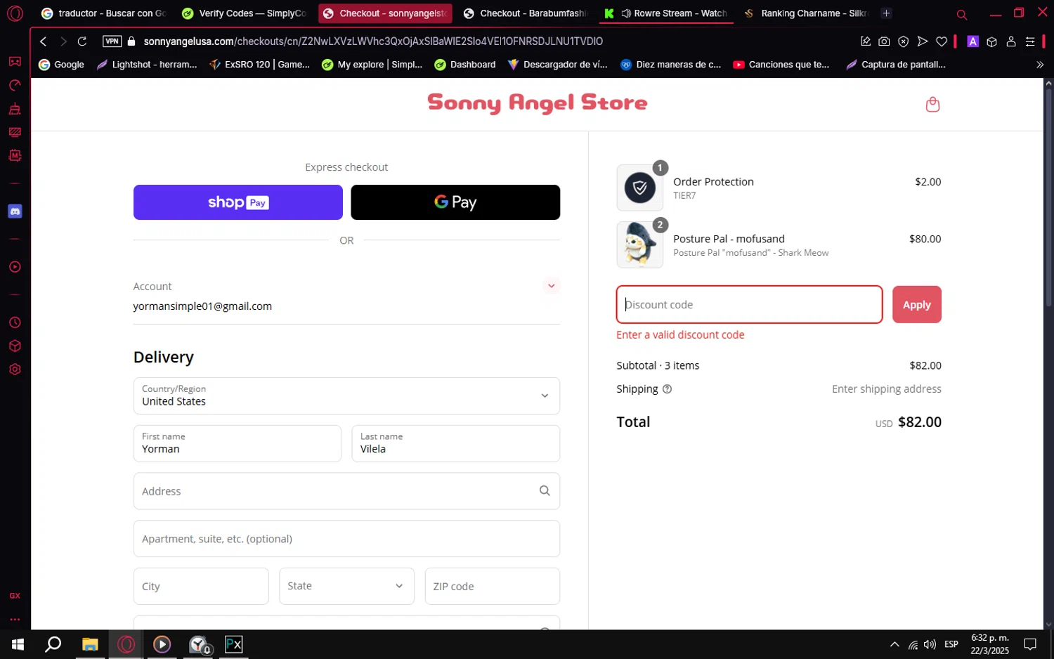Viewport: 1054px width, 659px height.
Task: Take a snapshot with camera icon
Action: pyautogui.click(x=884, y=41)
